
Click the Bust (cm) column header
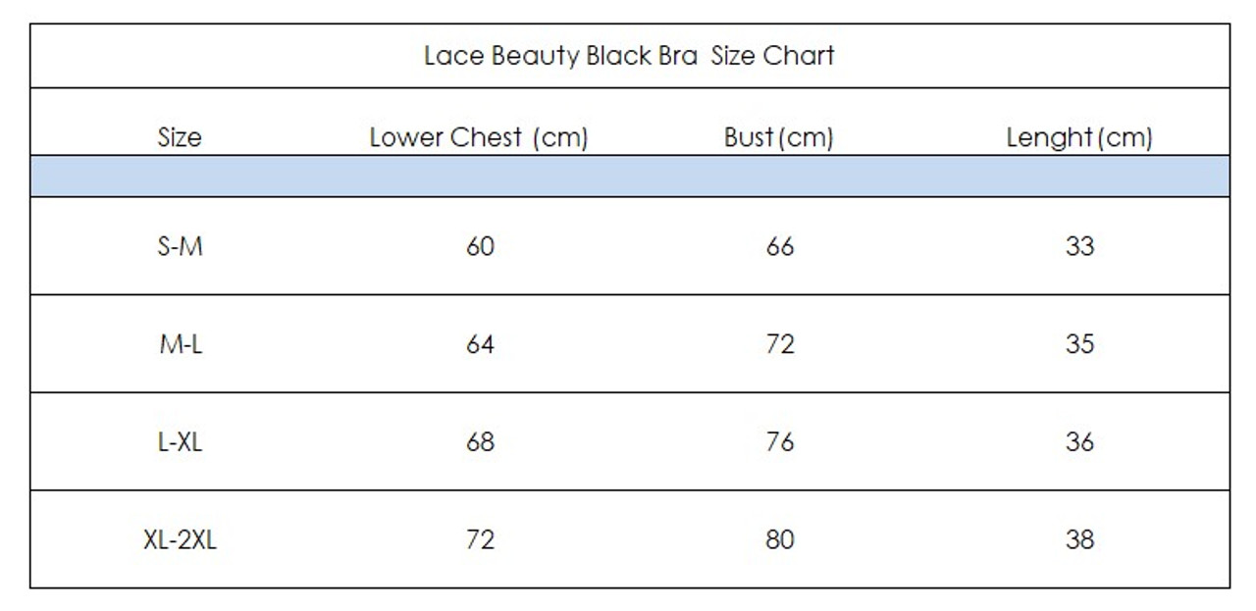(779, 137)
